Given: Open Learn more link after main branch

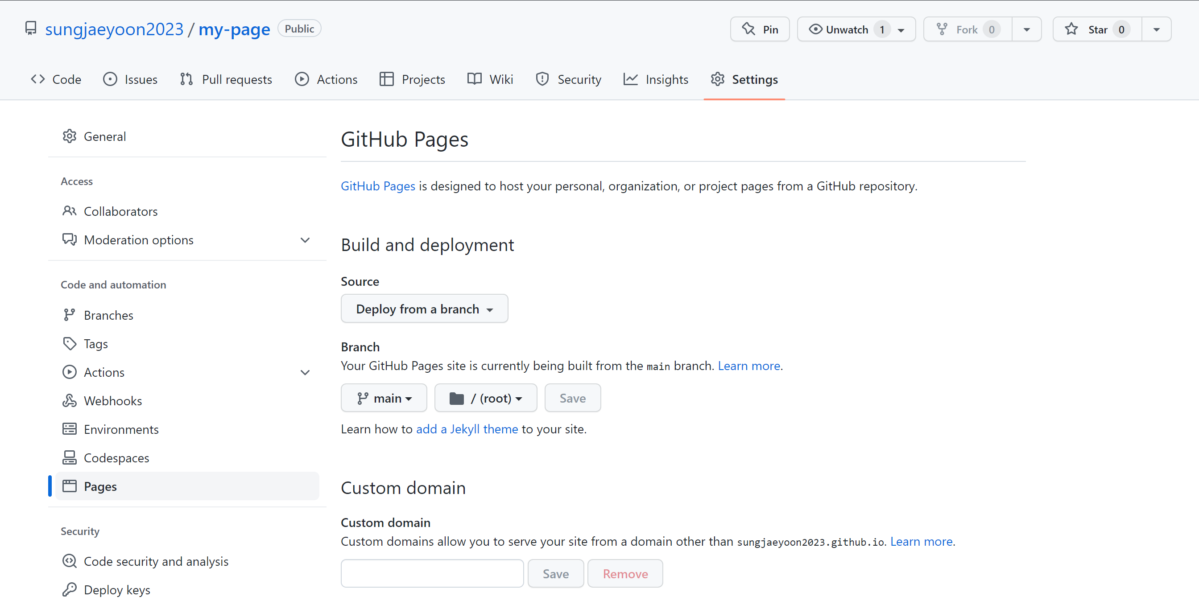Looking at the screenshot, I should tap(749, 366).
